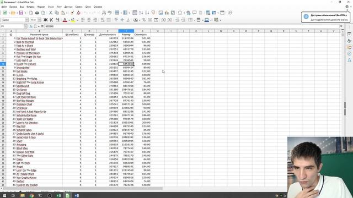Viewport: 353px width, 198px height.
Task: Open the sidebar Styles icon
Action: click(349, 41)
